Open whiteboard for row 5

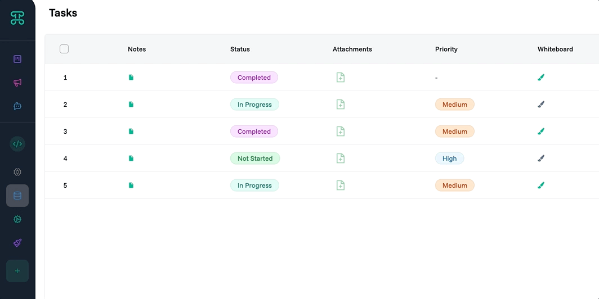tap(541, 185)
